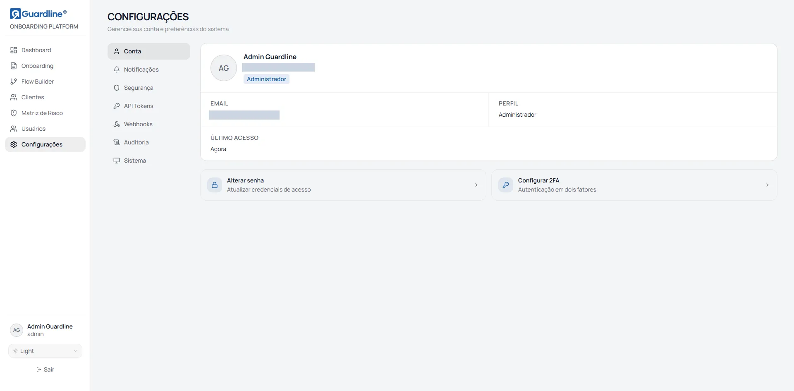Click the Configurações gear icon

(x=14, y=144)
